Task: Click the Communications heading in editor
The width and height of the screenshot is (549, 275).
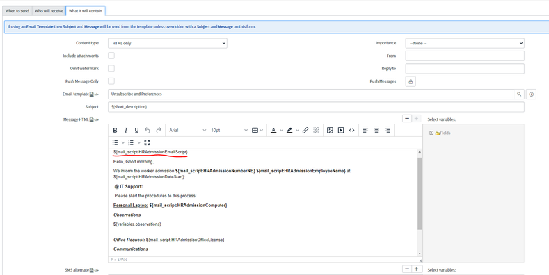Action: pyautogui.click(x=131, y=249)
